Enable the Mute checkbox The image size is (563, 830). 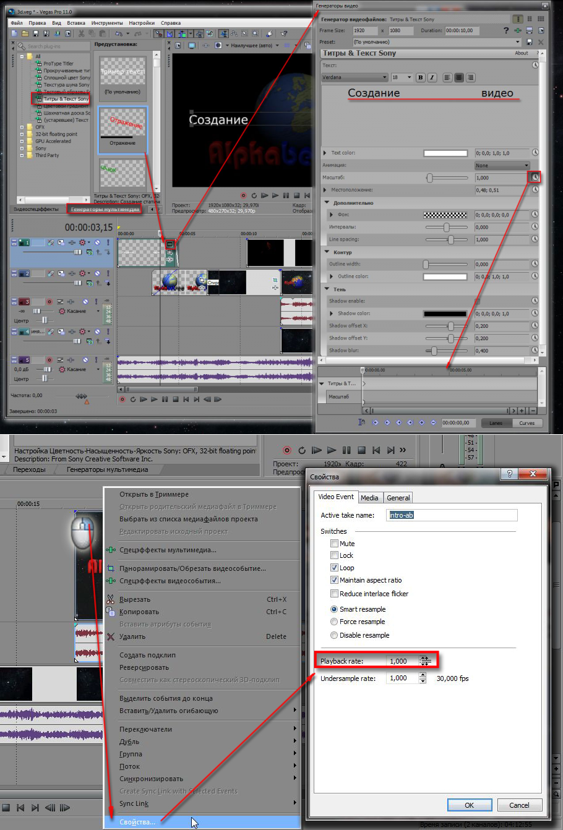[334, 544]
